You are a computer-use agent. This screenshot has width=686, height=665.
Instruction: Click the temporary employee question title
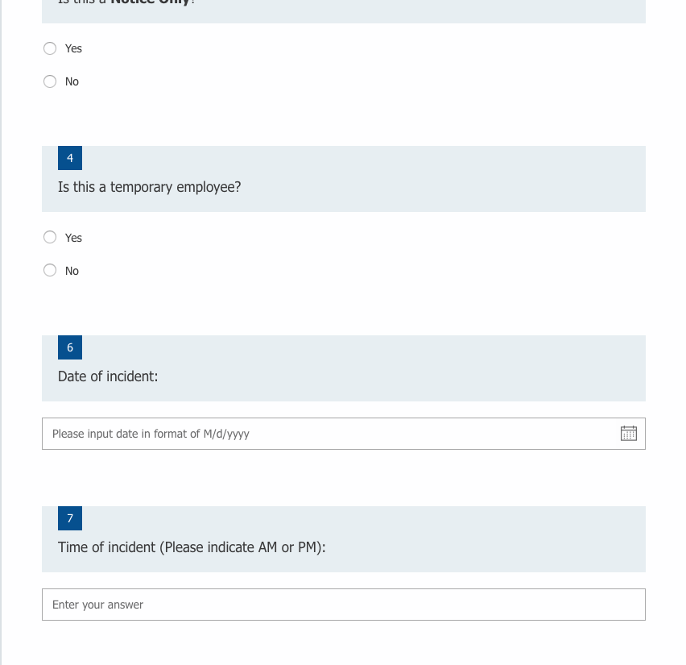[x=149, y=187]
